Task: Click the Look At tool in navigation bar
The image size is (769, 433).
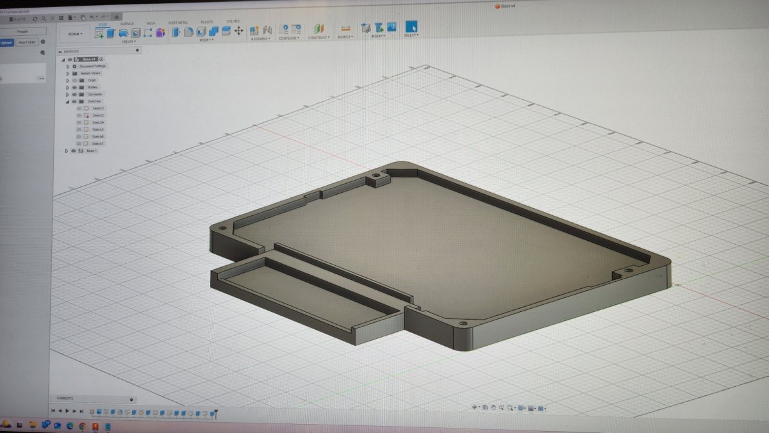Action: point(485,407)
